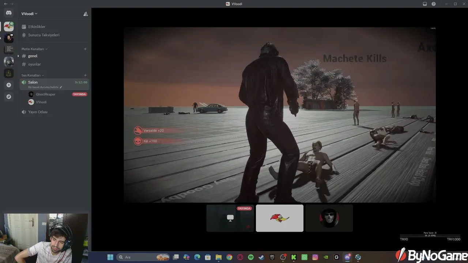The width and height of the screenshot is (468, 263).
Task: Select the skull avatar participant tile
Action: [x=329, y=218]
